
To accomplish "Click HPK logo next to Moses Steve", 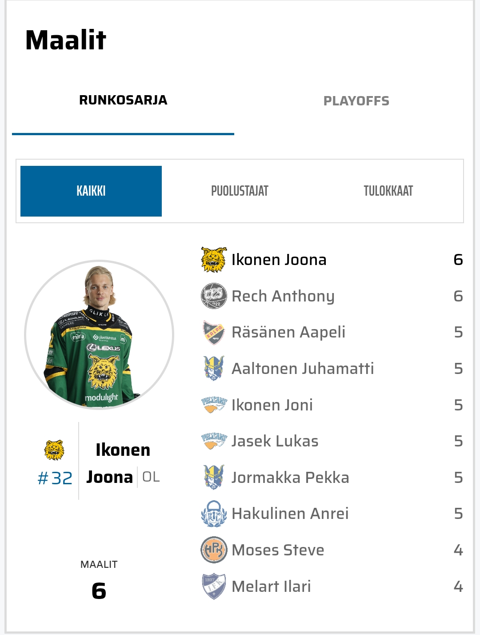I will click(x=214, y=550).
